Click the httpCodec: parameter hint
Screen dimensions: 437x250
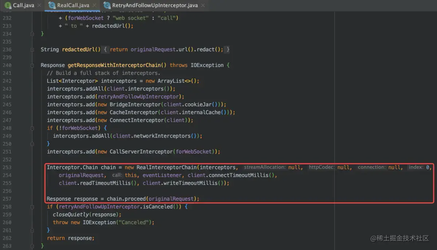point(322,167)
